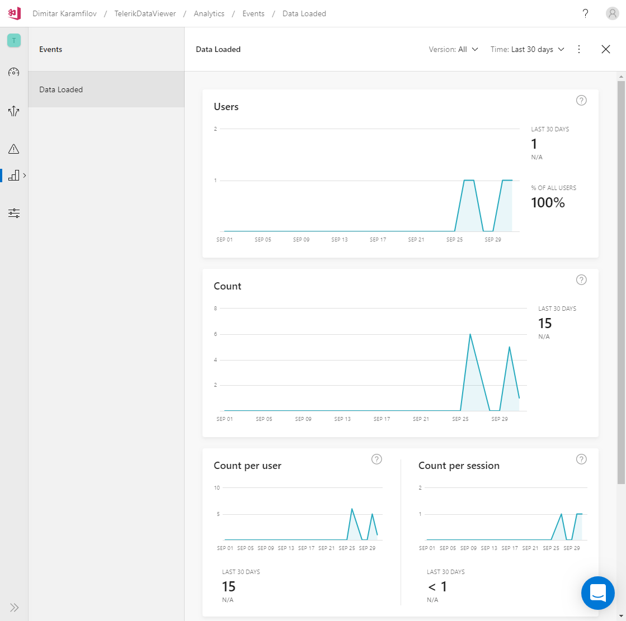Go to Analytics breadcrumb
This screenshot has width=626, height=621.
[209, 13]
